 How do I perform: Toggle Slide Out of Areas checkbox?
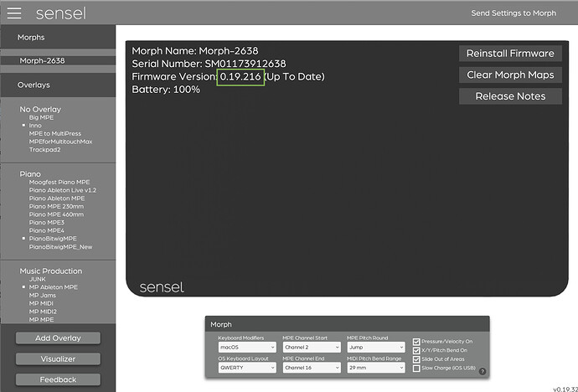click(416, 359)
